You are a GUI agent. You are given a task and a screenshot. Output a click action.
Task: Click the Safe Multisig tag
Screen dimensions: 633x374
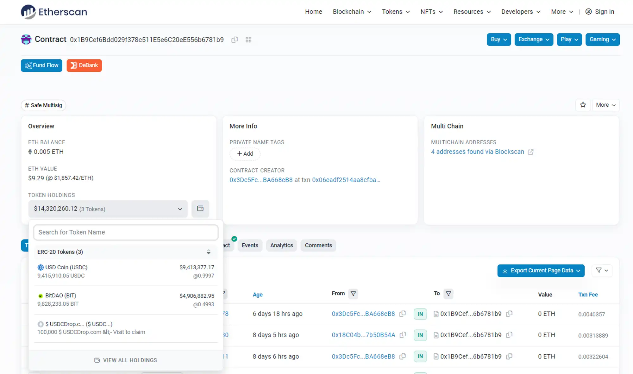point(43,105)
